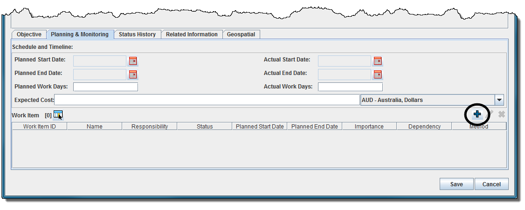This screenshot has height=210, width=525.
Task: Open the Status History tab
Action: [x=137, y=34]
